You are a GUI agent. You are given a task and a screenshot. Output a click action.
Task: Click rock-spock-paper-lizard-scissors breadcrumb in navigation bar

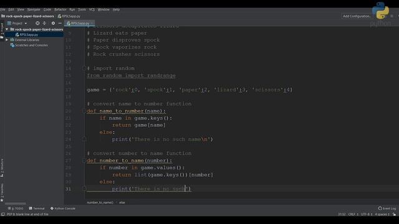[27, 16]
